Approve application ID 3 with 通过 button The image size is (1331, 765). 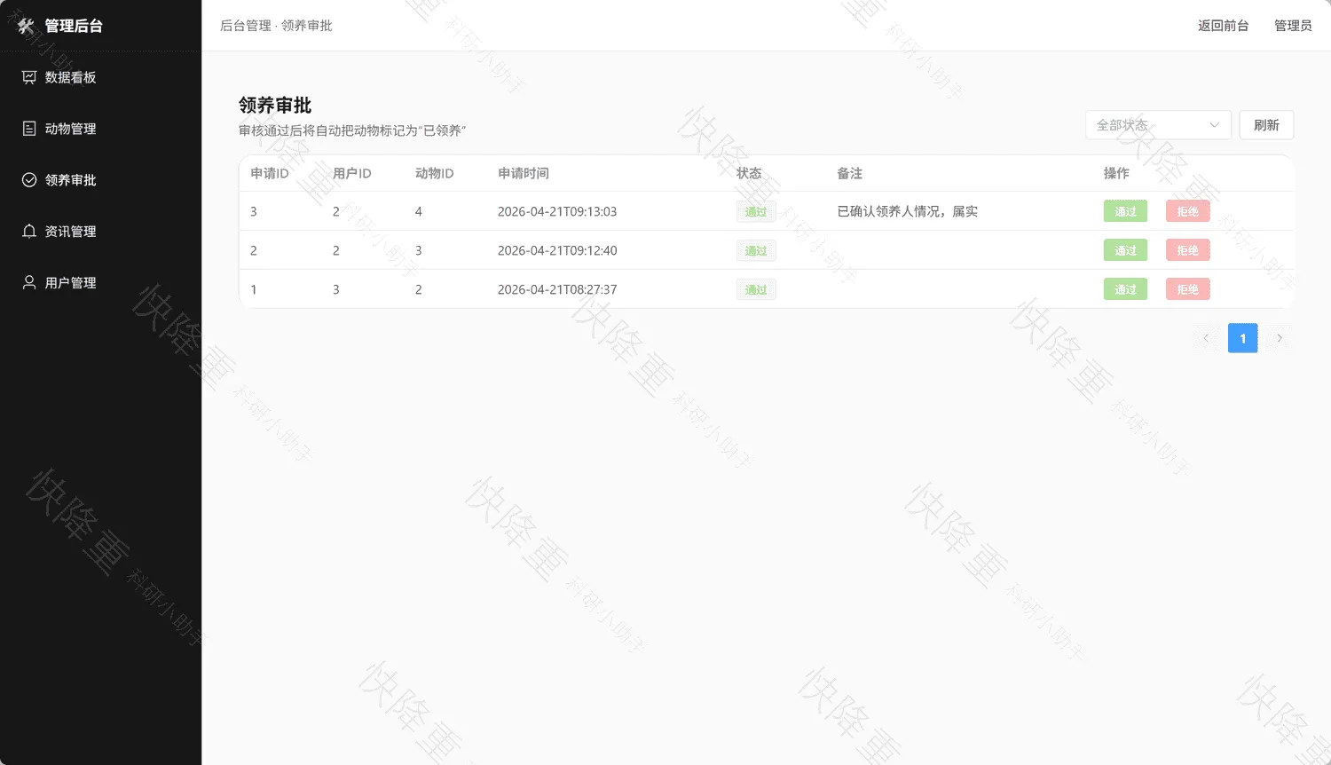[x=1125, y=211]
